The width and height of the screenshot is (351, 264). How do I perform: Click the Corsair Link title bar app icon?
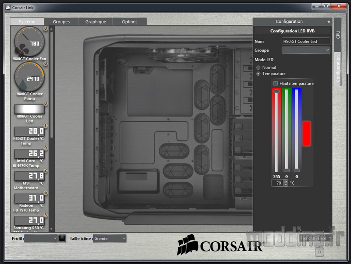click(x=8, y=7)
